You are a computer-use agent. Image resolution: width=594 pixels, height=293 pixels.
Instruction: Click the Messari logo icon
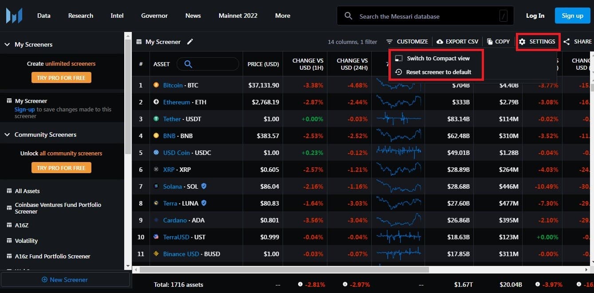pos(14,16)
